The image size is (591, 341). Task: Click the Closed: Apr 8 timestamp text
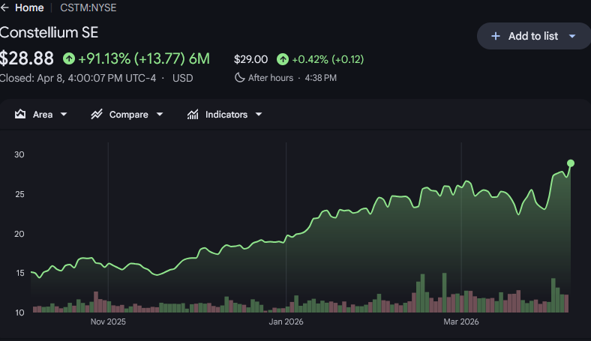78,78
